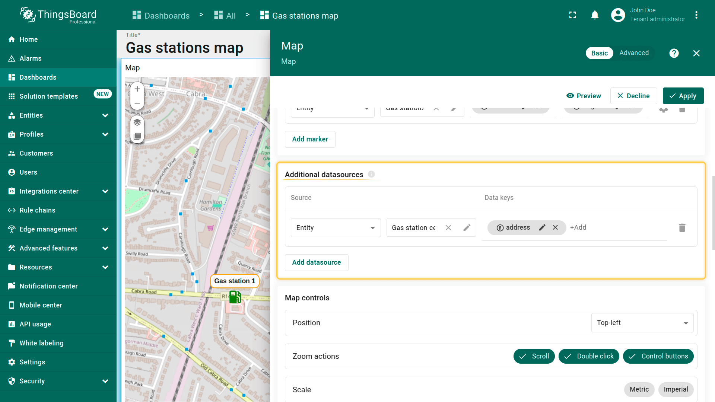Open the Entity source type dropdown
This screenshot has height=402, width=715.
(x=336, y=228)
